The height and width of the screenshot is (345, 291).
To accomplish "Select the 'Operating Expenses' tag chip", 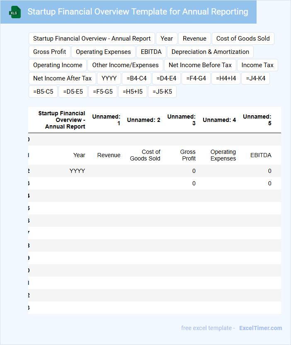I will [103, 52].
